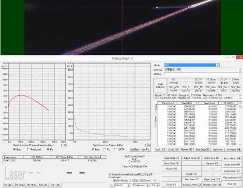Open the Mode dropdown
Viewport: 243px width, 188px height.
click(218, 65)
